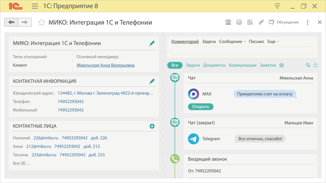Edit contact information with pencil icon
The image size is (326, 183).
152,81
